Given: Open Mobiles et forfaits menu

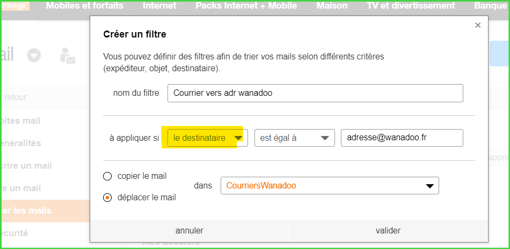Looking at the screenshot, I should pyautogui.click(x=85, y=6).
